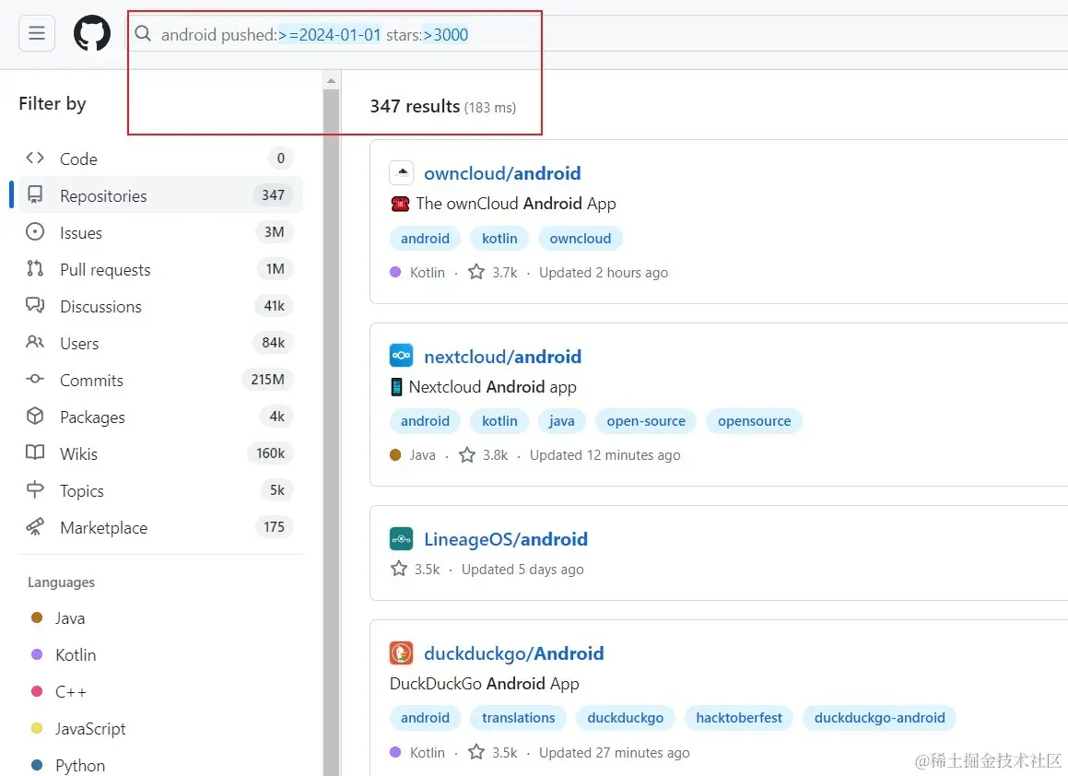Image resolution: width=1068 pixels, height=776 pixels.
Task: Filter by Python language
Action: point(79,765)
